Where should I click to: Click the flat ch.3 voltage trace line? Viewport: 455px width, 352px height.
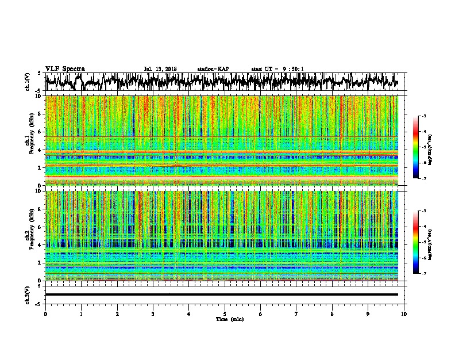pyautogui.click(x=222, y=294)
